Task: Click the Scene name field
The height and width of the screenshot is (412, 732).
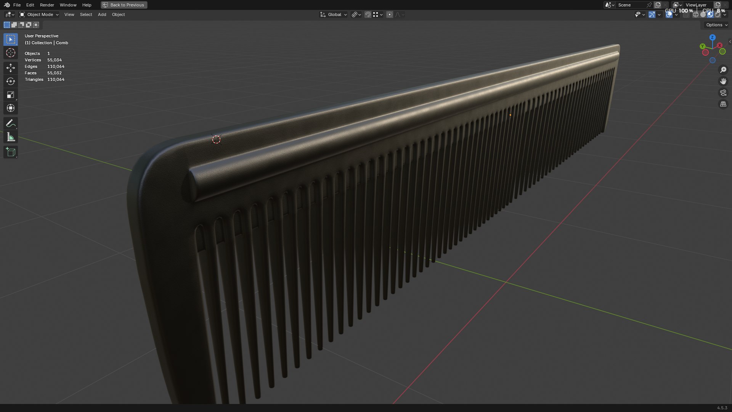Action: [x=631, y=5]
